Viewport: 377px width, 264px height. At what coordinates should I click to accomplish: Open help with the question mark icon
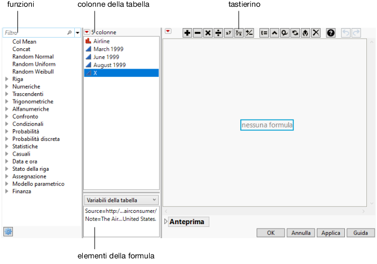click(x=331, y=33)
